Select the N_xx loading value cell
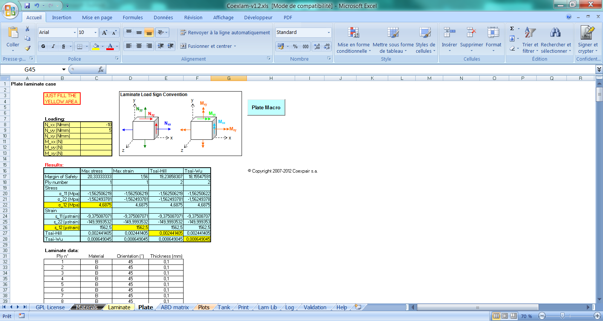 tap(96, 125)
